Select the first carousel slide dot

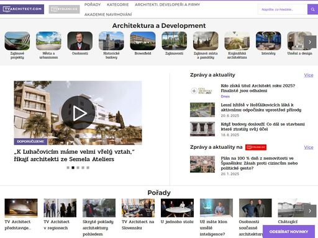[x=68, y=167]
